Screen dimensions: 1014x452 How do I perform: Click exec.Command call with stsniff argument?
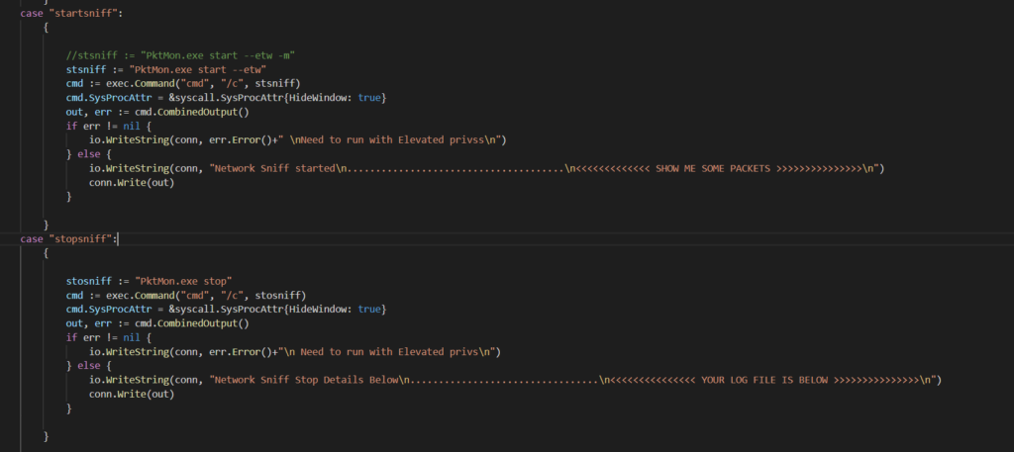click(203, 84)
